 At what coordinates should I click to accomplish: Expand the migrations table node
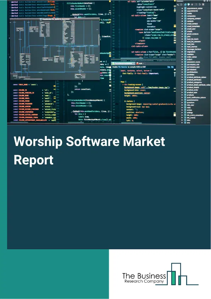point(182,52)
